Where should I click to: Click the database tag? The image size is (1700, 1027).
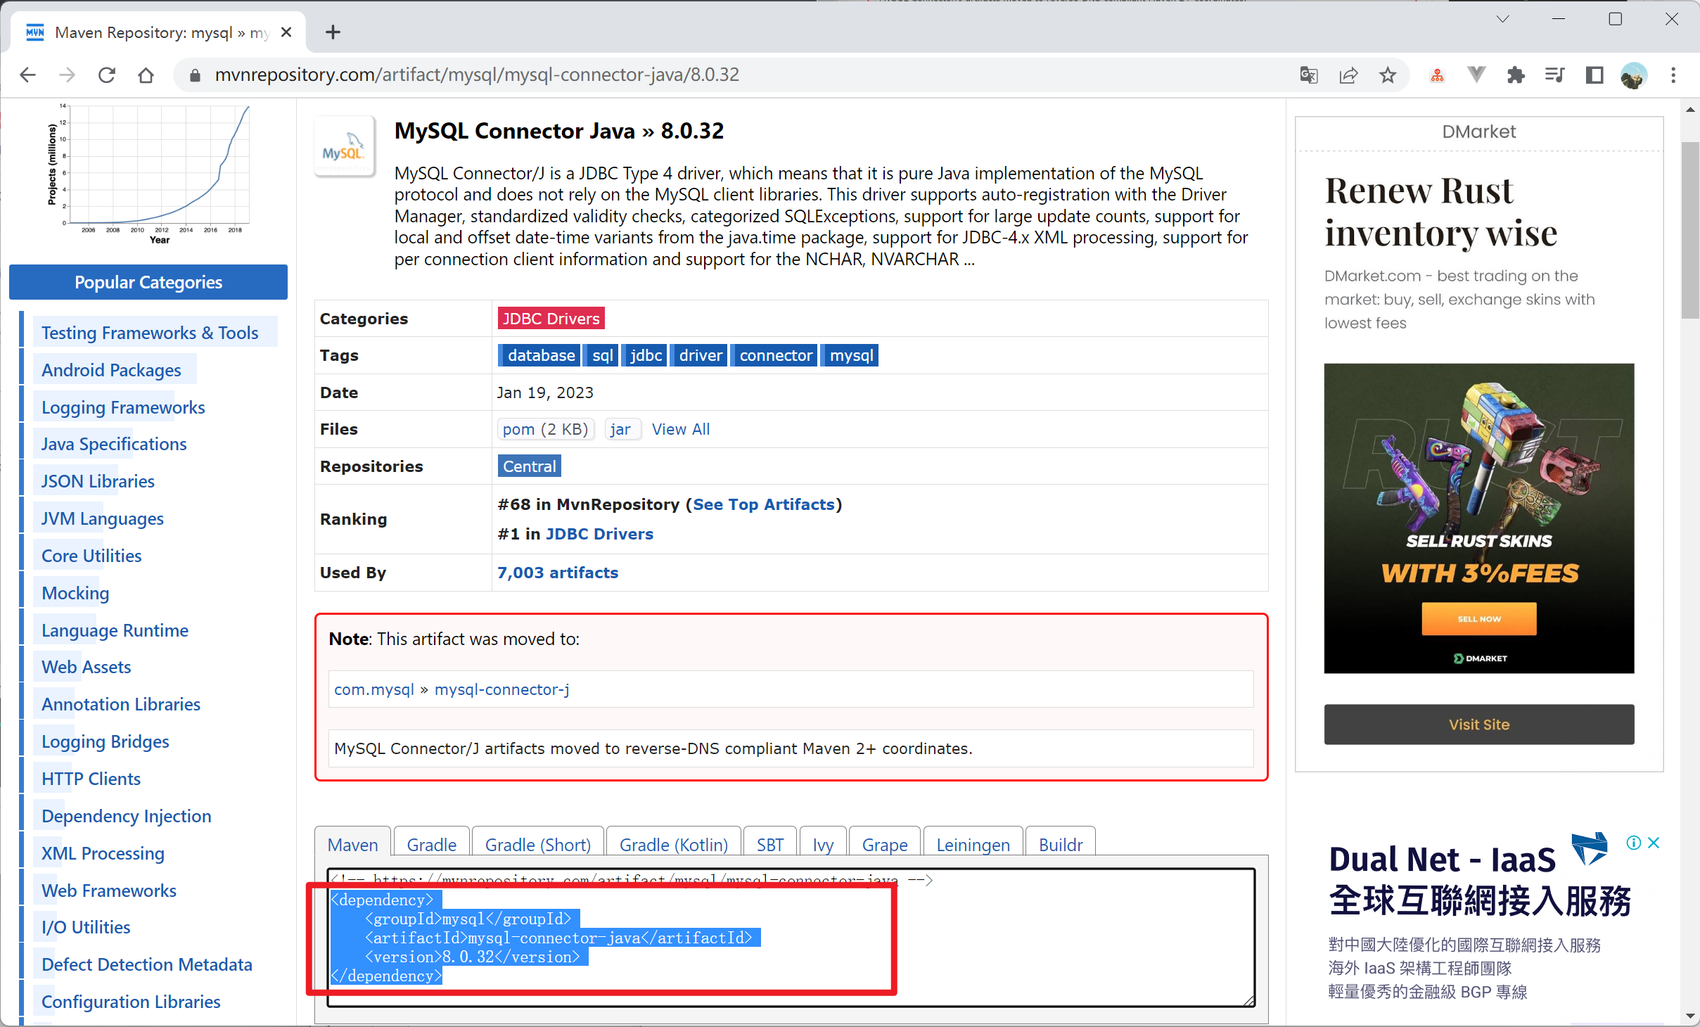click(x=541, y=355)
